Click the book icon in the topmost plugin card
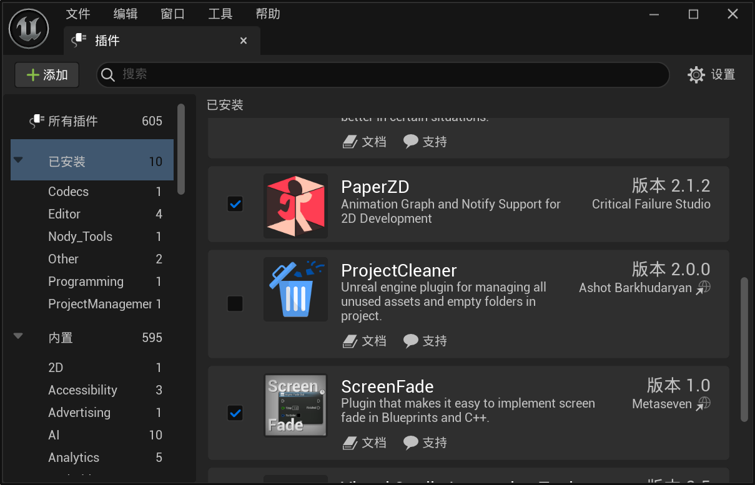The height and width of the screenshot is (485, 755). pyautogui.click(x=350, y=142)
